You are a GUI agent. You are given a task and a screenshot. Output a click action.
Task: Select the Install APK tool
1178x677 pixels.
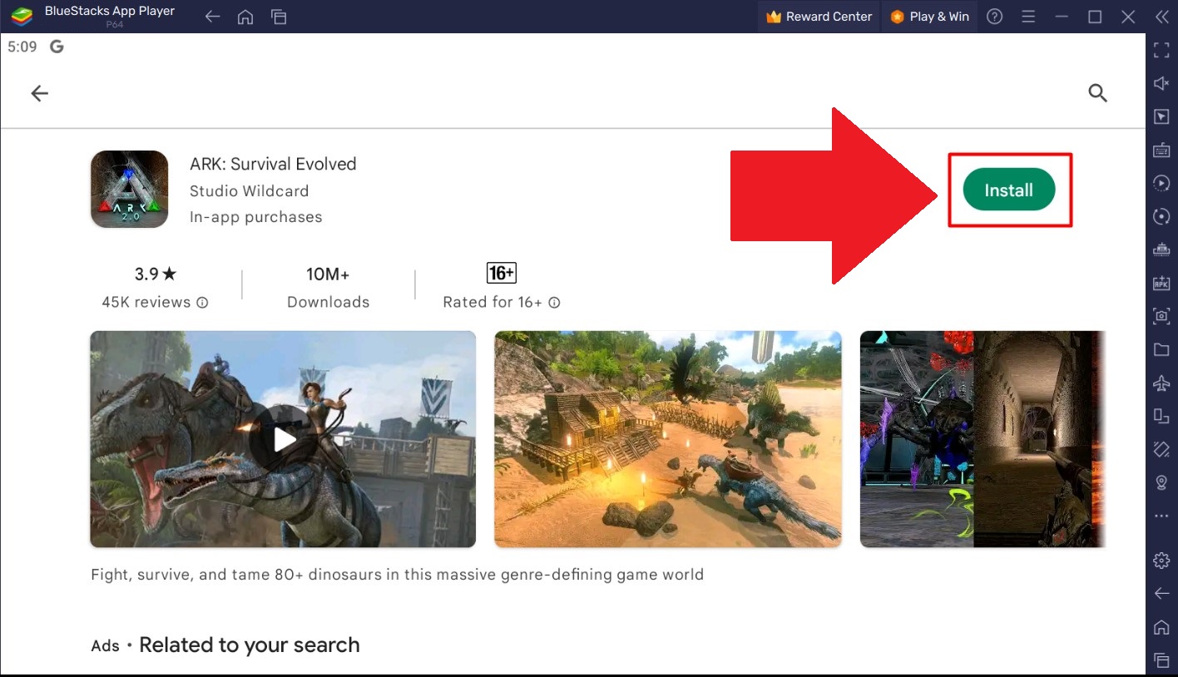pyautogui.click(x=1161, y=283)
